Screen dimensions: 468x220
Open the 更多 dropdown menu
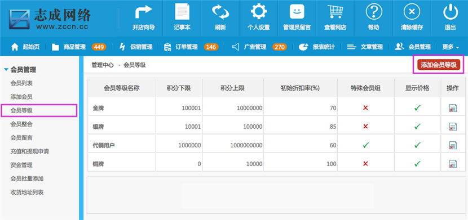[x=451, y=47]
